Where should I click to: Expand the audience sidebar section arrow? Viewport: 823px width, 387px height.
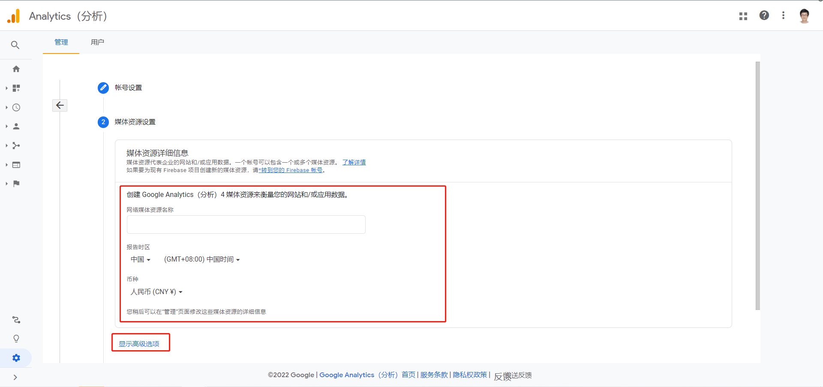coord(6,126)
